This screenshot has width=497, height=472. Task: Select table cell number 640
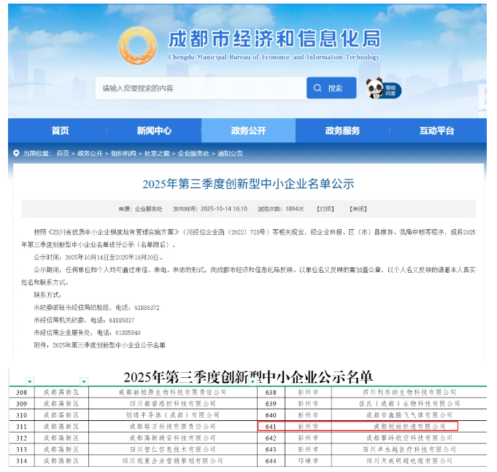[x=271, y=415]
